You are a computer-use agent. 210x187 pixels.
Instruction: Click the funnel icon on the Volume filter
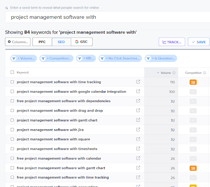(x=14, y=59)
